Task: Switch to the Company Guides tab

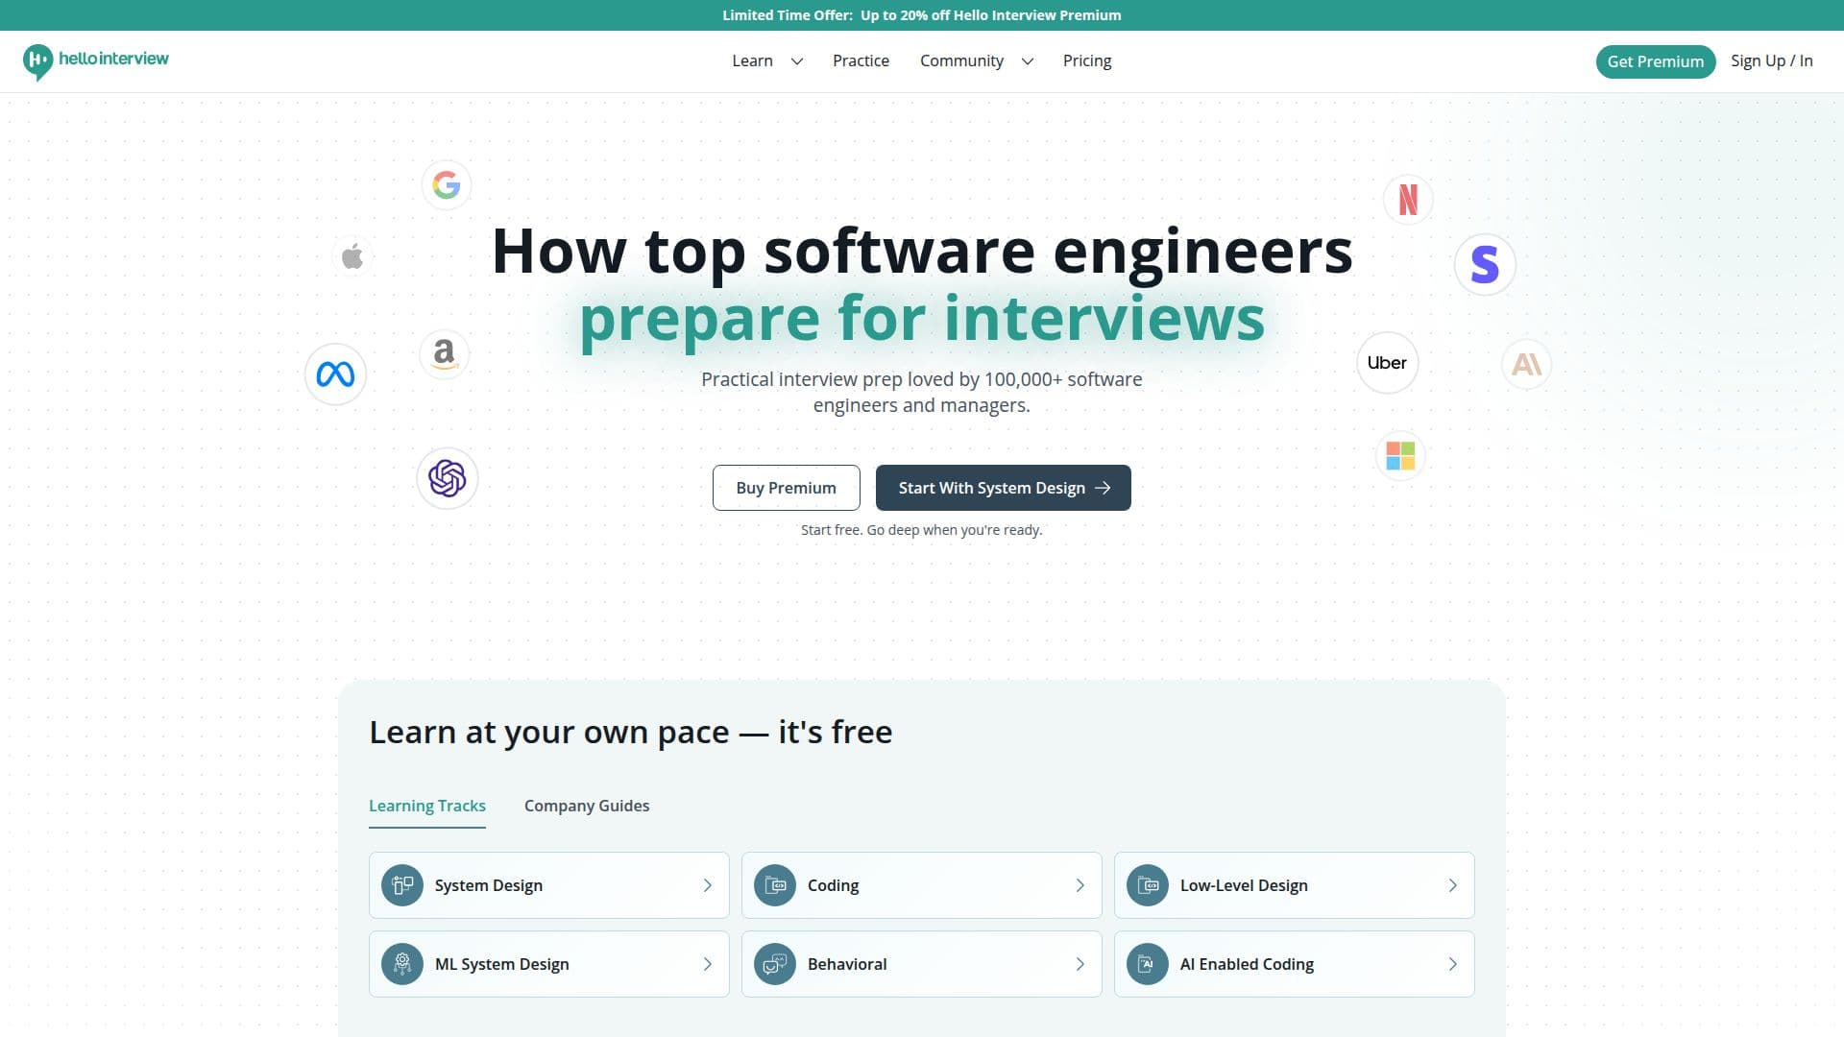Action: click(x=587, y=806)
